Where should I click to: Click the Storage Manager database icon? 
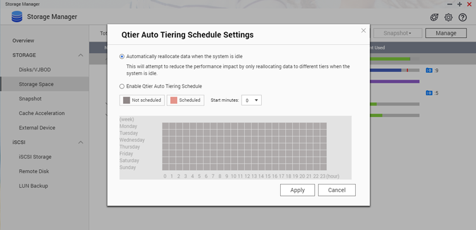[x=17, y=16]
